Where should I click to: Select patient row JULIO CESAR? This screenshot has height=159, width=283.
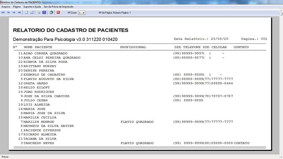pos(112,100)
